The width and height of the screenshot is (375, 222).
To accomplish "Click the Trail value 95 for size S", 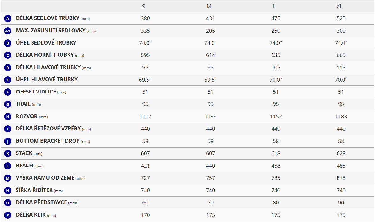I will coord(145,104).
